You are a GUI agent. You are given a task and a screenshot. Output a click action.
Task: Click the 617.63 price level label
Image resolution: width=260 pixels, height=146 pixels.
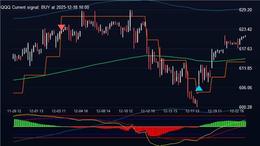click(x=245, y=49)
